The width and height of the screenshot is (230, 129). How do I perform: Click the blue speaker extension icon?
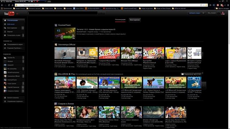[214, 5]
